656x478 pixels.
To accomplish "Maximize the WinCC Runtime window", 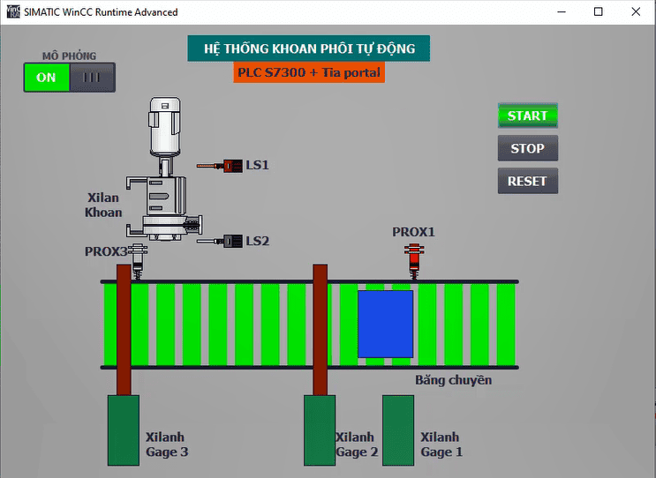I will [599, 11].
